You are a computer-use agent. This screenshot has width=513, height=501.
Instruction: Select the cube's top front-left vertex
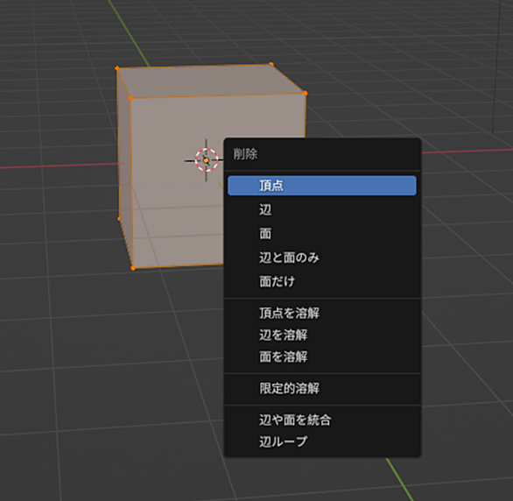click(130, 98)
